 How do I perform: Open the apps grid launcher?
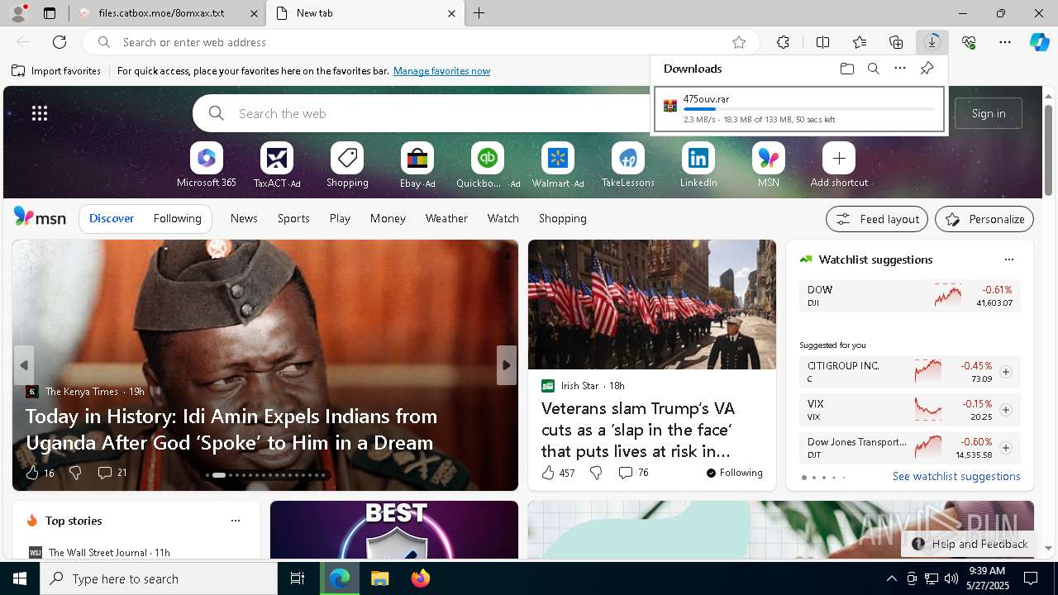pyautogui.click(x=40, y=113)
